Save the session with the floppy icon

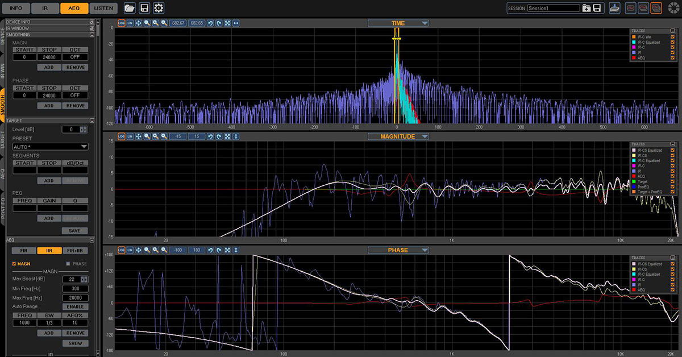pyautogui.click(x=597, y=8)
